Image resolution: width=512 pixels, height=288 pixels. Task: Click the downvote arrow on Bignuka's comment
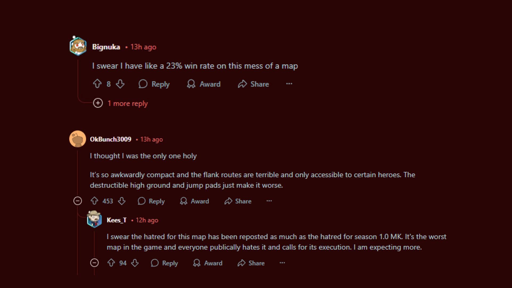point(120,84)
